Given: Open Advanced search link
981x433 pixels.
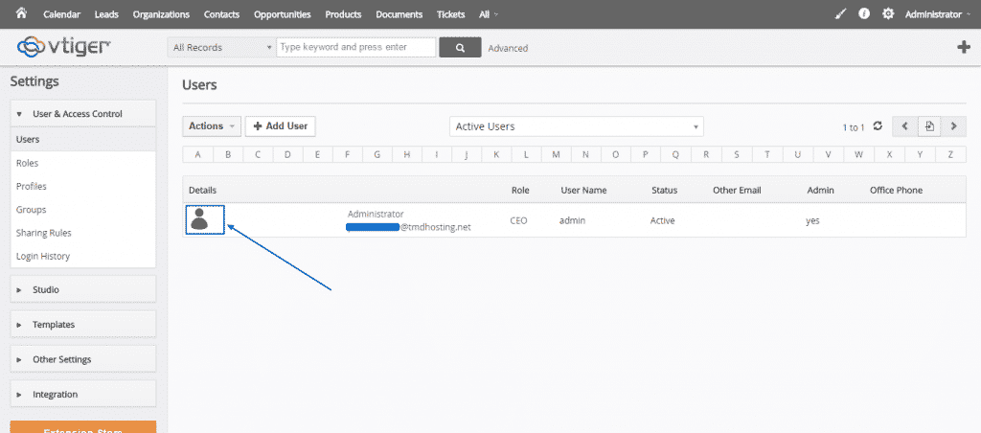Looking at the screenshot, I should pyautogui.click(x=508, y=48).
